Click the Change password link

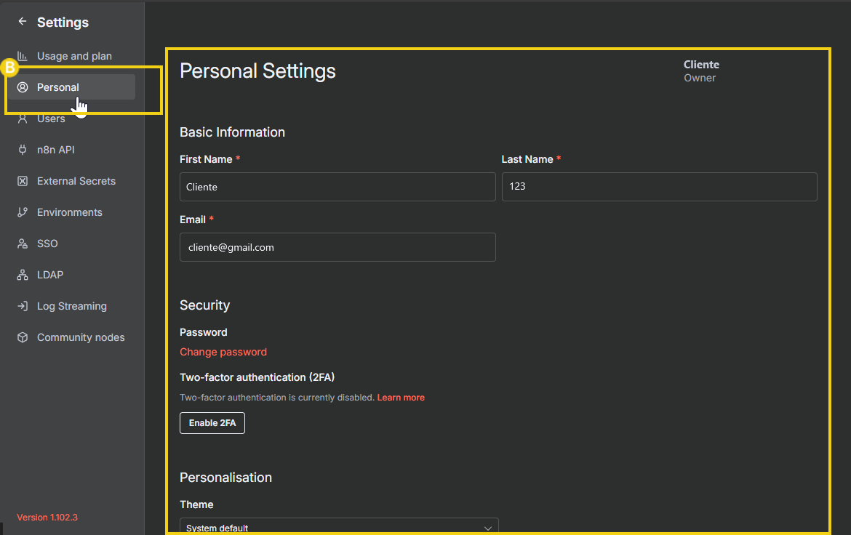[x=223, y=352]
